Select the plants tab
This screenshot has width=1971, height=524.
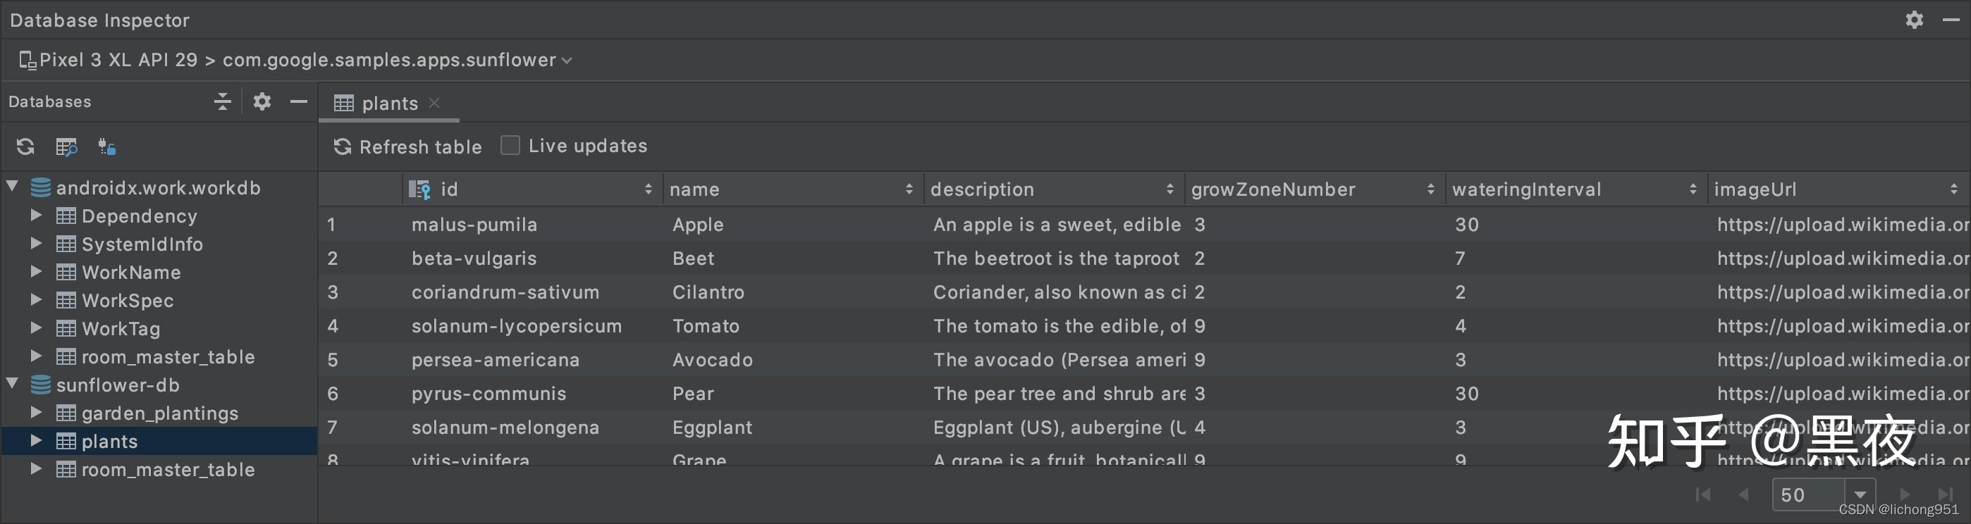(388, 103)
